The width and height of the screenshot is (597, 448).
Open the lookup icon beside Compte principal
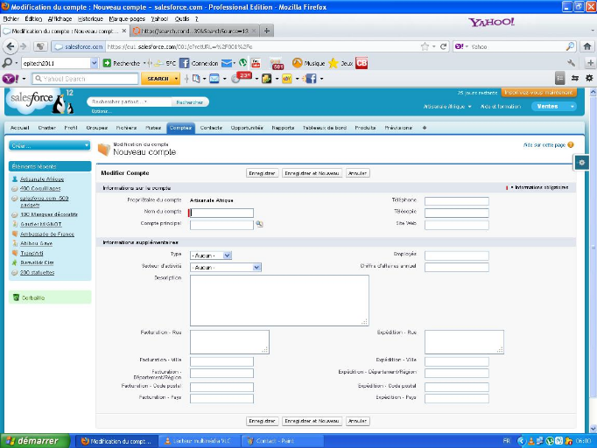pyautogui.click(x=259, y=224)
